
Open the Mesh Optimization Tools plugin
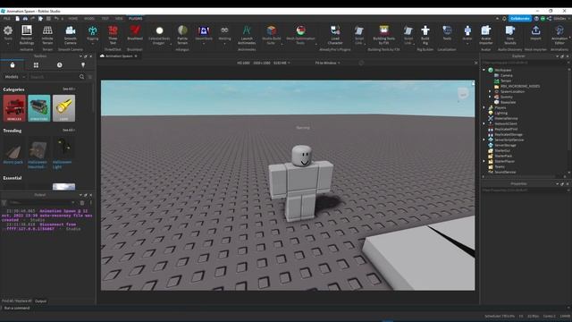[x=300, y=35]
